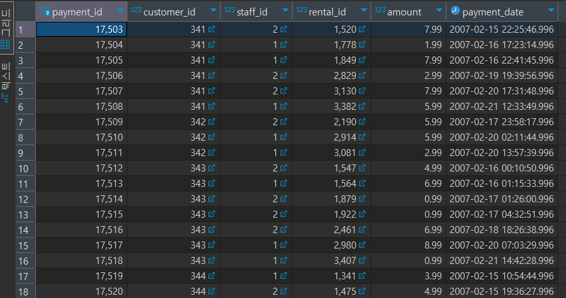Open rental 3,382 link icon

tap(362, 107)
